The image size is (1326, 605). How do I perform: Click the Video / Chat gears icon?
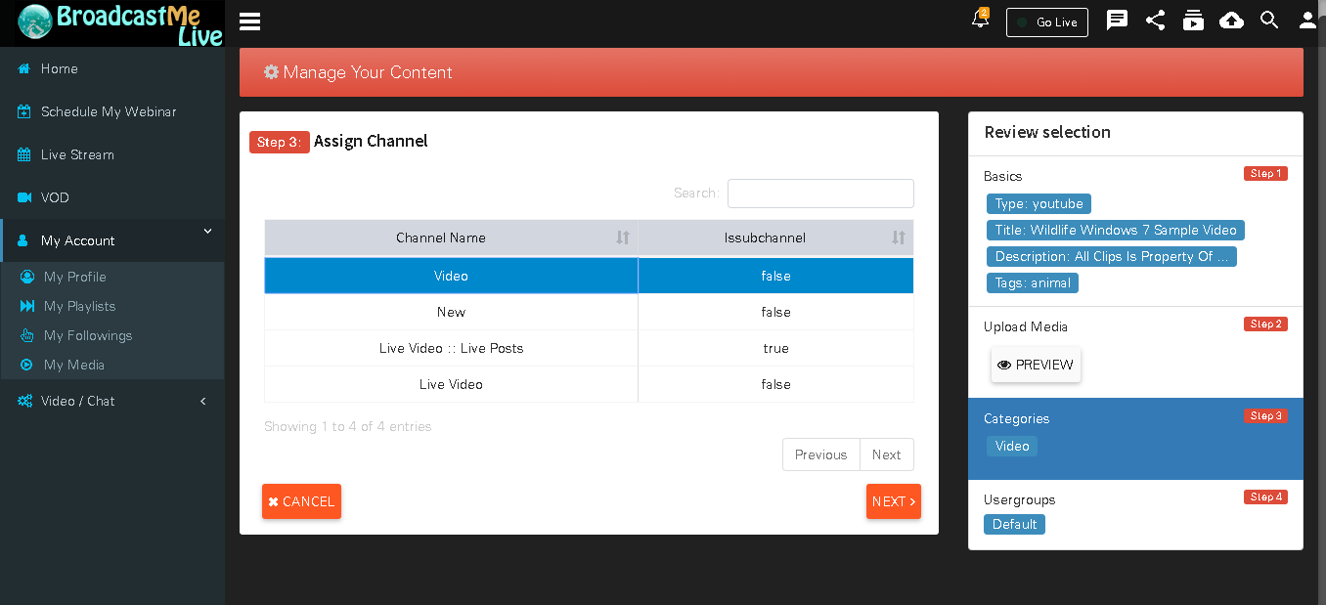(x=24, y=401)
